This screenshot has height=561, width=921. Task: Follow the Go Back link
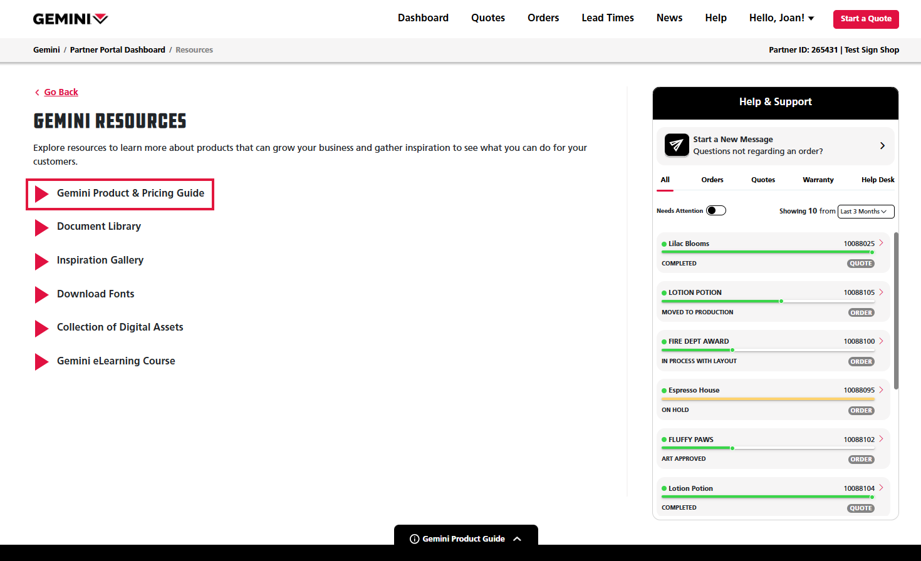click(61, 92)
